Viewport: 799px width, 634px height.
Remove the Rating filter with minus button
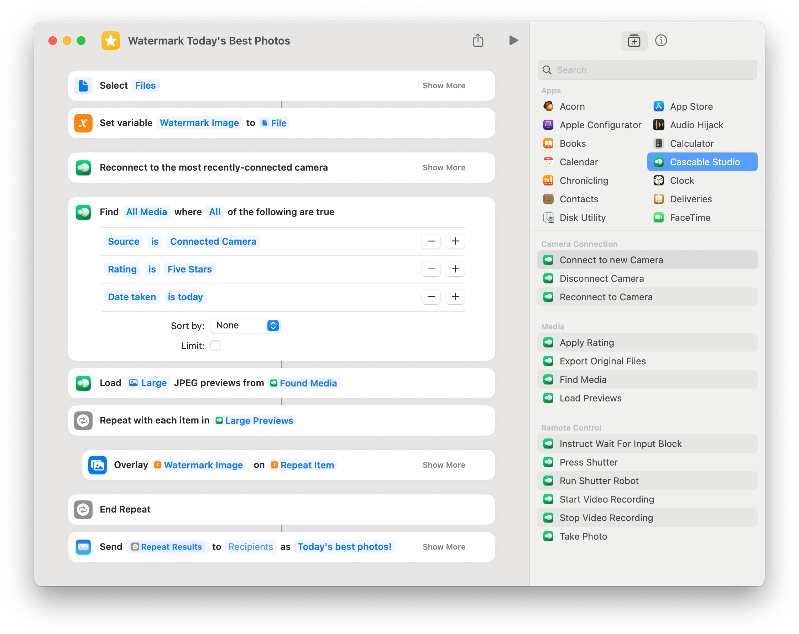(431, 269)
